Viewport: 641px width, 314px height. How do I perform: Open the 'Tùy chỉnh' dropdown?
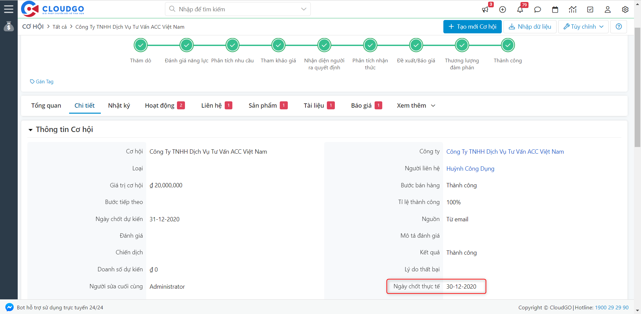click(583, 27)
